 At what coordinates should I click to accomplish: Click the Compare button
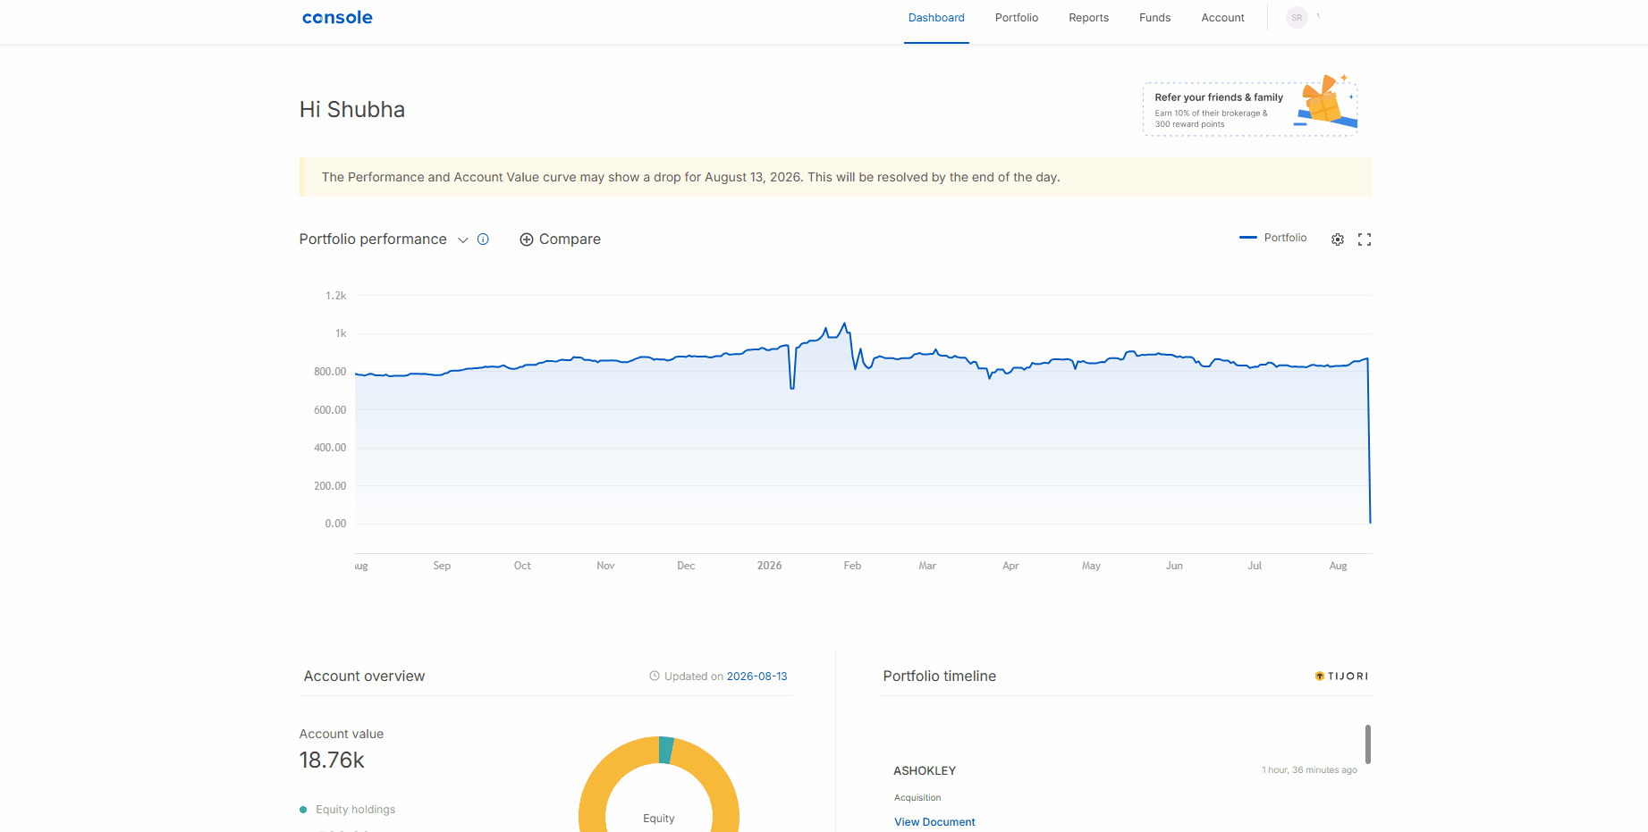[x=561, y=240]
